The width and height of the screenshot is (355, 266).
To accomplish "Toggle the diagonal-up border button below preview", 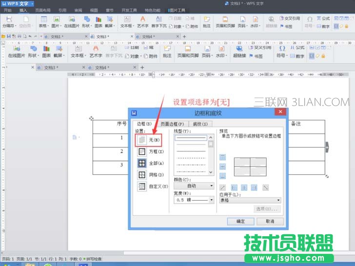I will 222,187.
